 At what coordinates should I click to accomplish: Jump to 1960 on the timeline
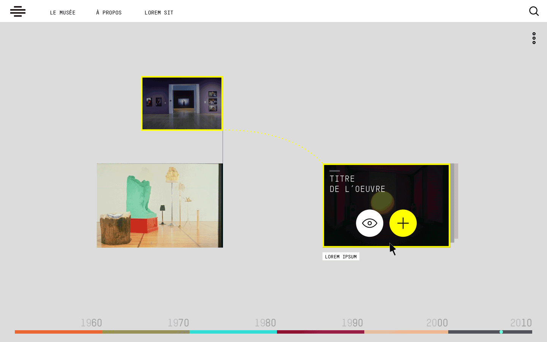(91, 323)
